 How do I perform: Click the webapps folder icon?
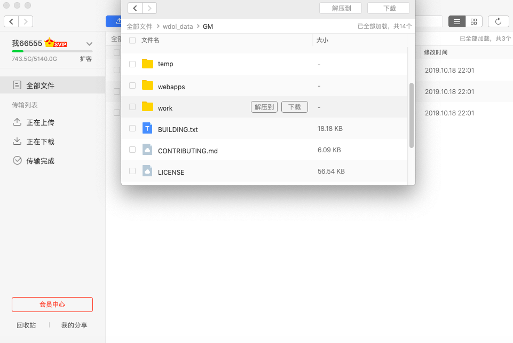pos(147,85)
